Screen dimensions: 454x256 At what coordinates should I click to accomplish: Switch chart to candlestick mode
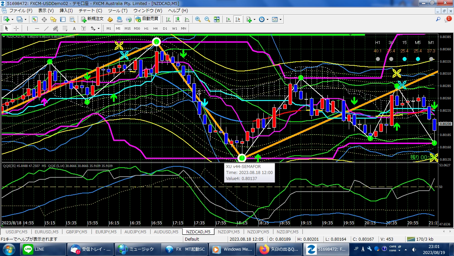[x=177, y=19]
